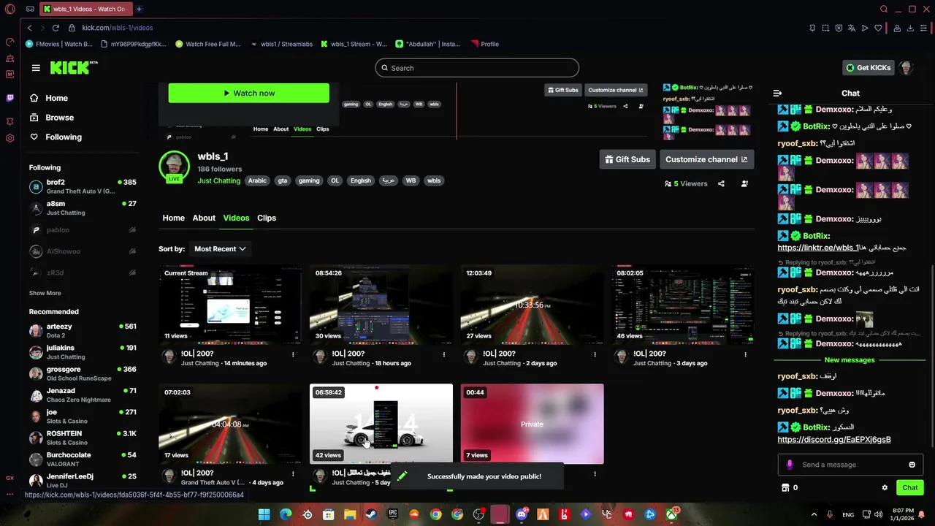The height and width of the screenshot is (526, 935).
Task: Open the emoji picker in chat box
Action: 912,465
